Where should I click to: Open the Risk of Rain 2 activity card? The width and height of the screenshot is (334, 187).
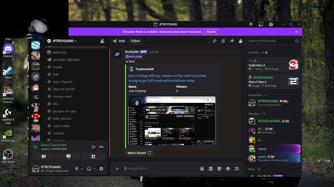click(x=273, y=82)
